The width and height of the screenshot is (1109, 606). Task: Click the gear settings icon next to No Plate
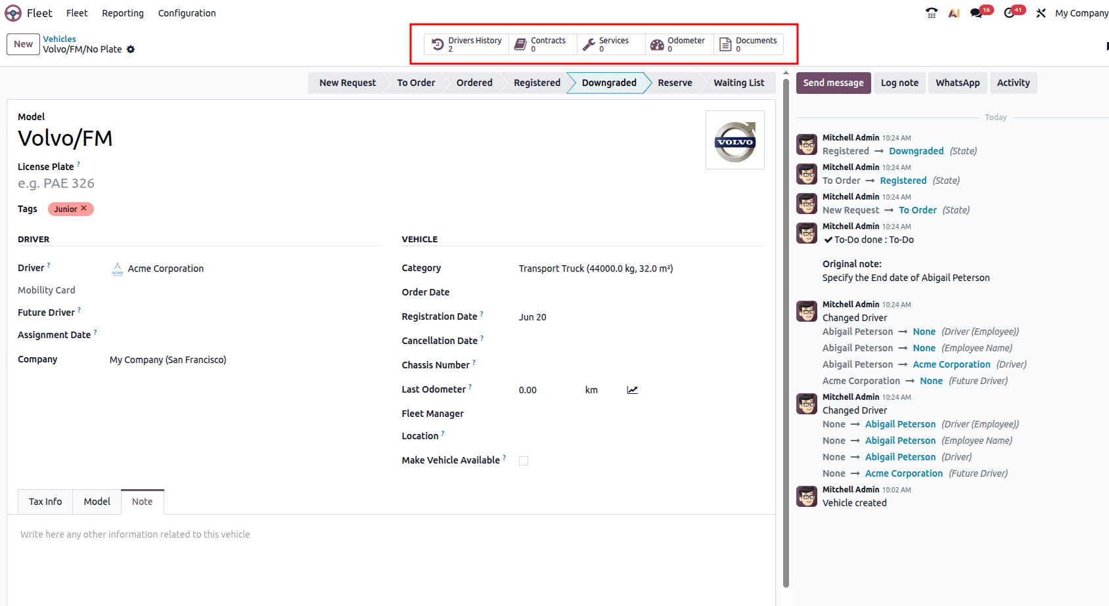131,49
